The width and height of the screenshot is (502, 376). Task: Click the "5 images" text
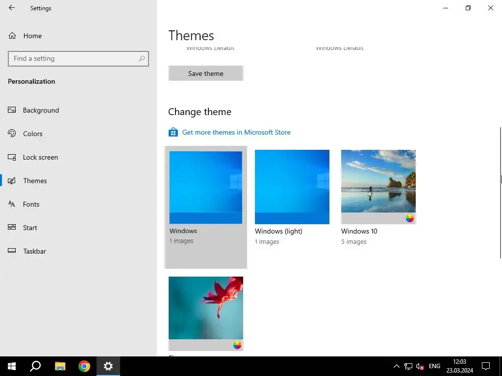pos(354,242)
